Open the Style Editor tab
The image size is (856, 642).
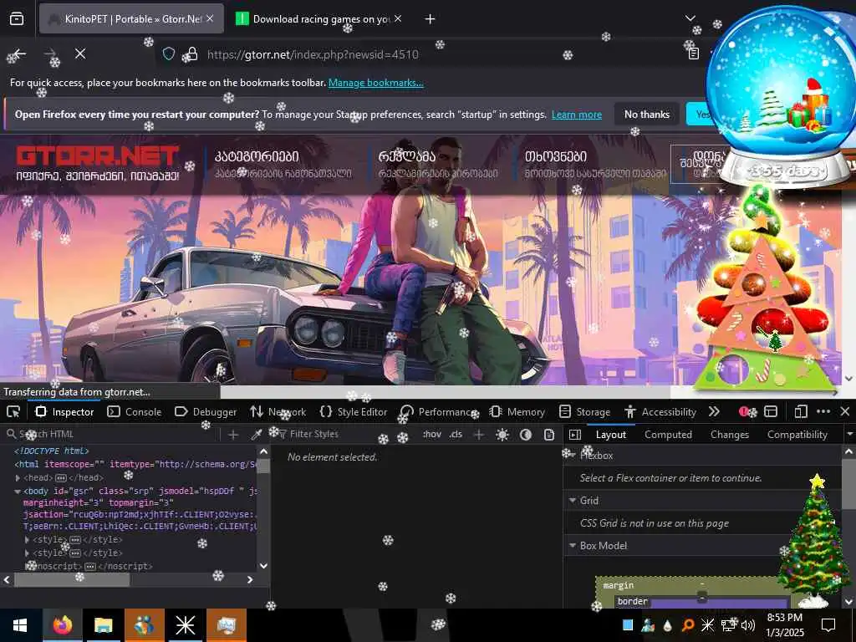pyautogui.click(x=354, y=411)
